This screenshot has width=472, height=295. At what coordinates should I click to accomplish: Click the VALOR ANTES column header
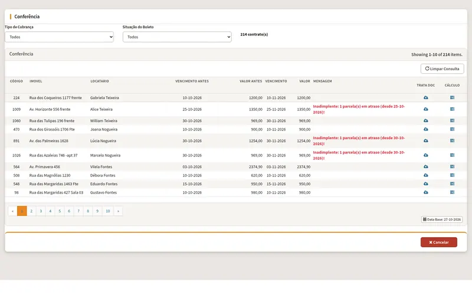tap(251, 81)
